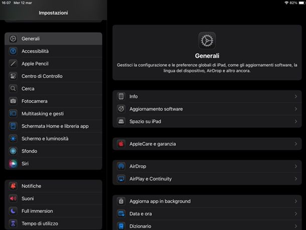306x230 pixels.
Task: Click the Fotocamera camera icon
Action: click(x=13, y=101)
